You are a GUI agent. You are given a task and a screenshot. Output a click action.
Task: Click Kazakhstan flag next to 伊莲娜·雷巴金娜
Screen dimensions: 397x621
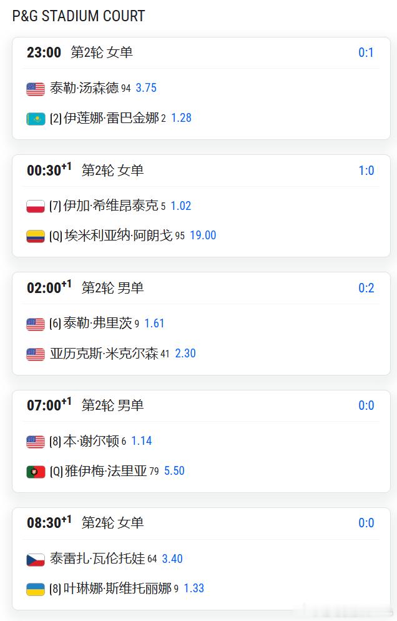tap(36, 119)
